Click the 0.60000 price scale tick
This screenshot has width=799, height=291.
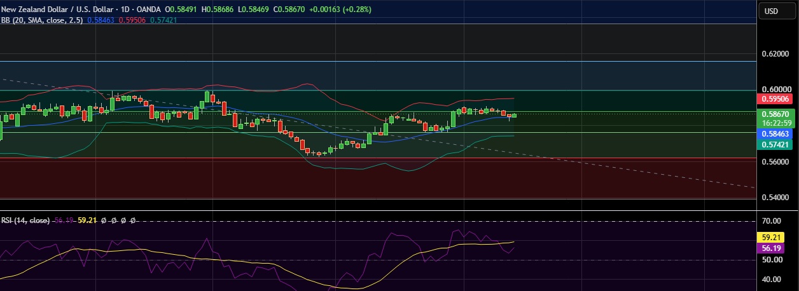click(x=775, y=90)
